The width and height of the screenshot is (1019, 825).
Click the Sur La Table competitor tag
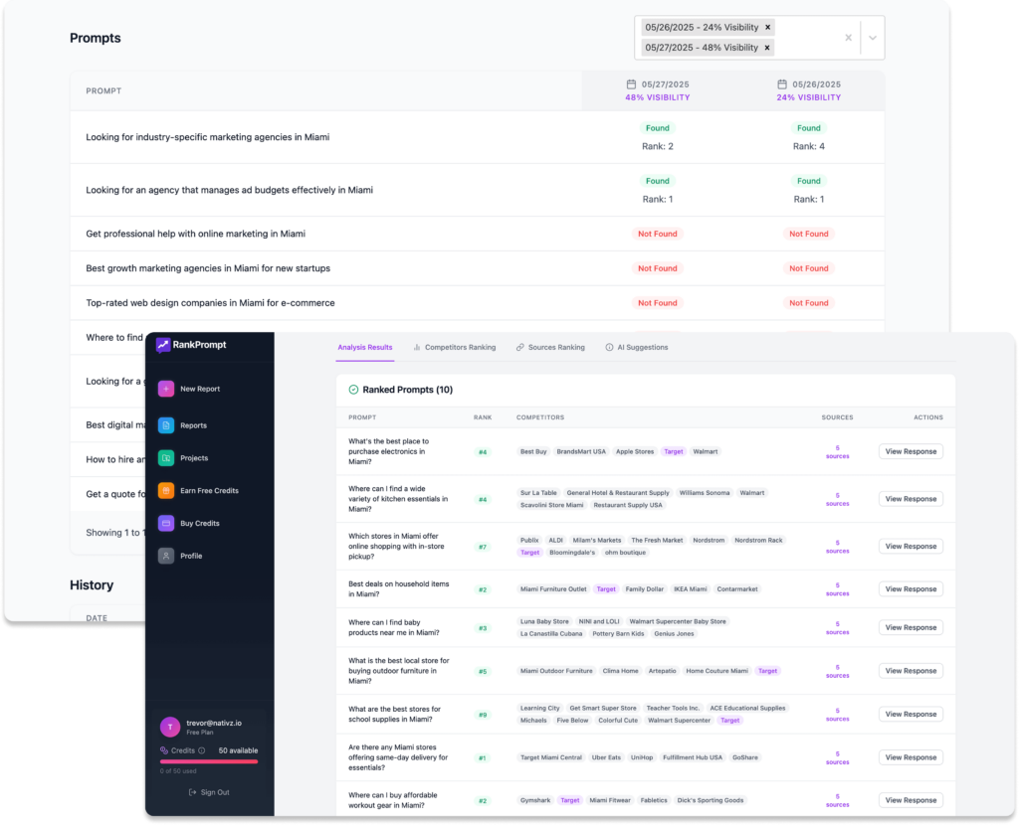tap(538, 493)
